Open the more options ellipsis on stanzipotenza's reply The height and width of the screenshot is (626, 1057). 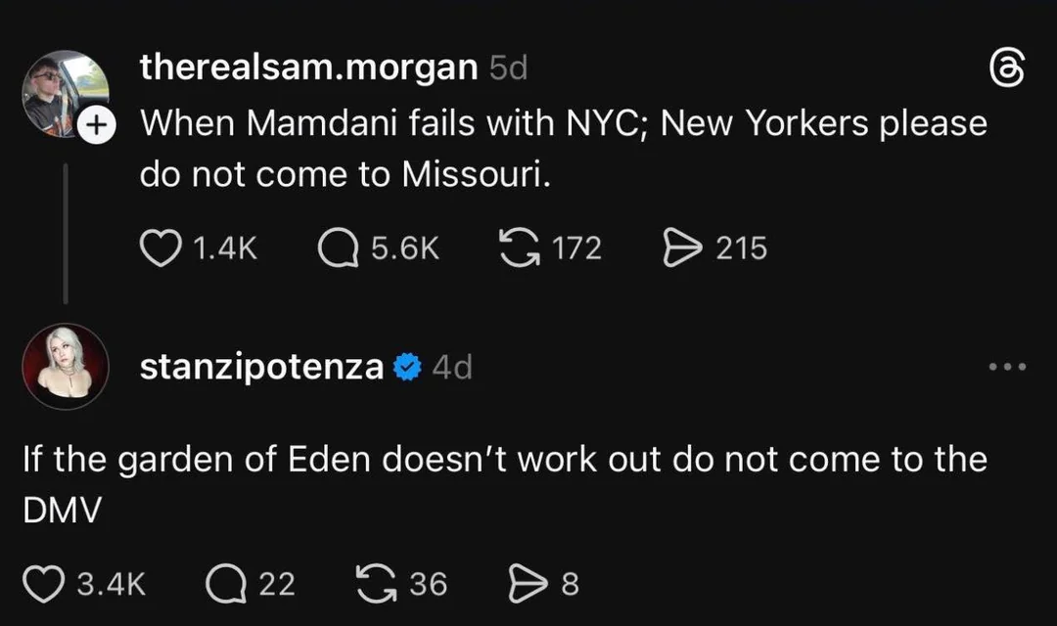pyautogui.click(x=1007, y=368)
